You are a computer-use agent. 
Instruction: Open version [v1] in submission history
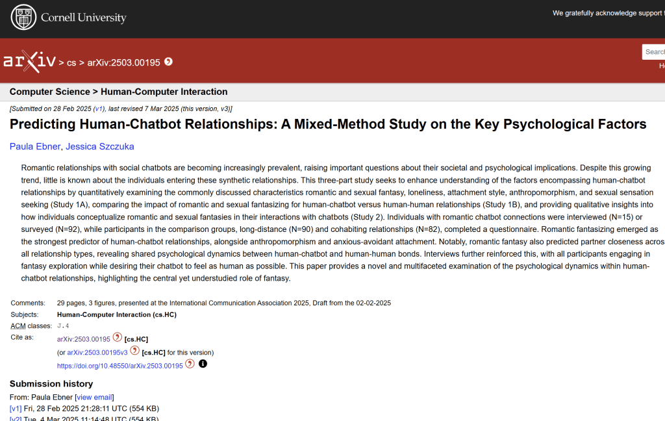pos(15,409)
